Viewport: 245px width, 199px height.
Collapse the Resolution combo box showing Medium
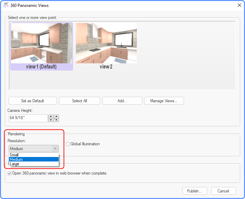(34, 149)
